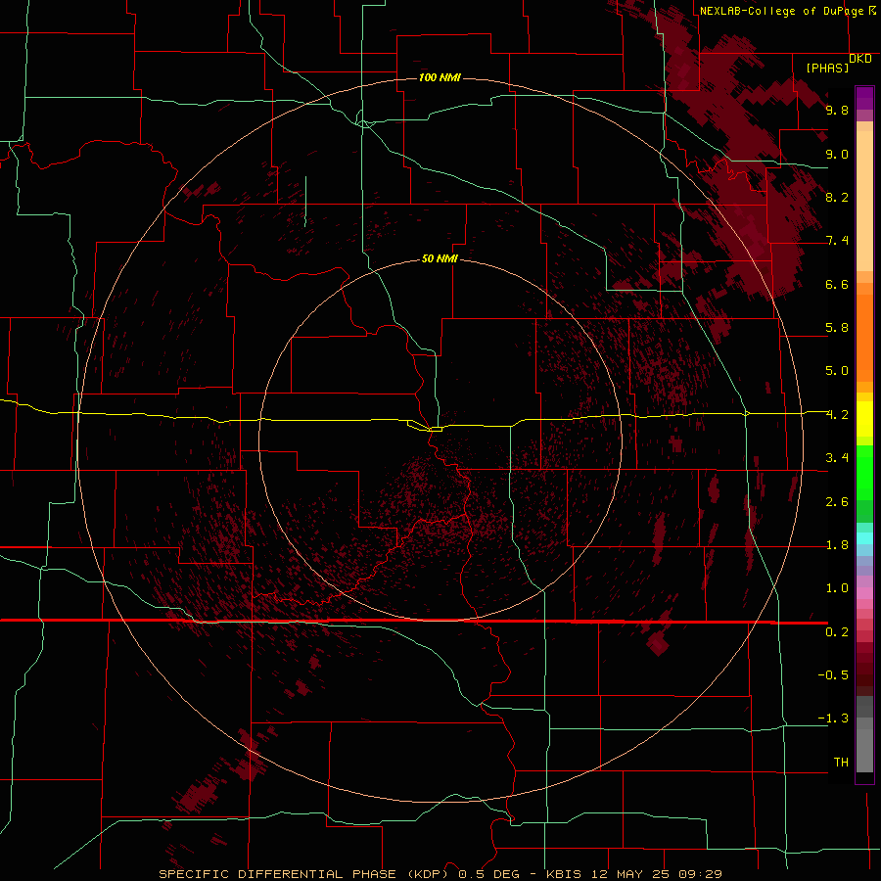881x881 pixels.
Task: Click the 7.4 color scale value
Action: coord(837,241)
